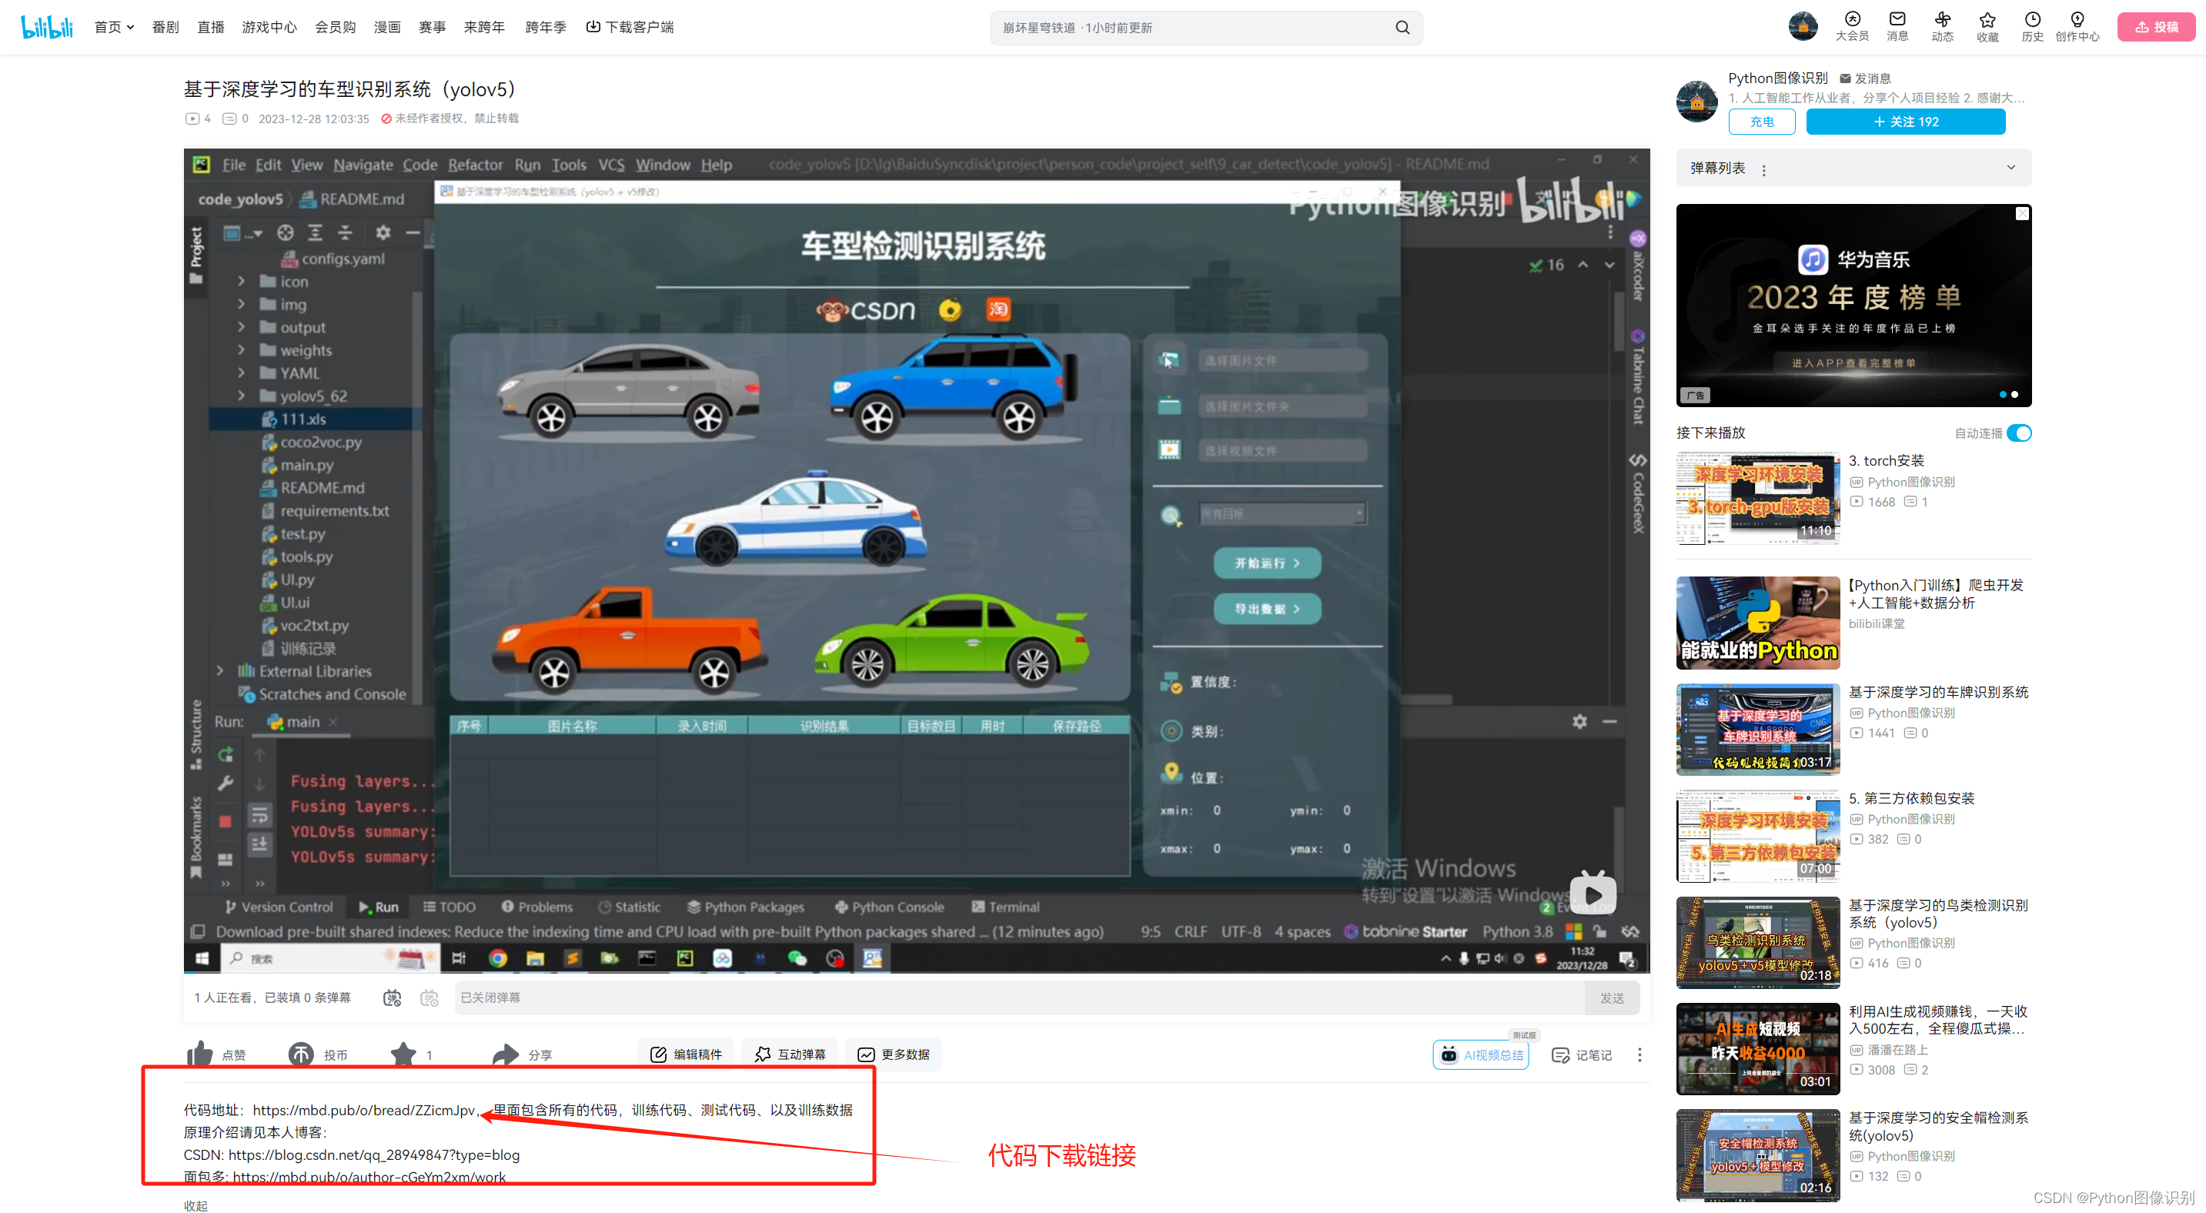Screen dimensions: 2206x1213
Task: Open 安全帽检测系统 video title
Action: tap(1938, 1126)
